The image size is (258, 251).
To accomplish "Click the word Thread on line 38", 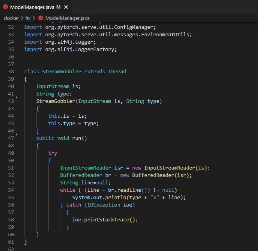I will [x=117, y=72].
